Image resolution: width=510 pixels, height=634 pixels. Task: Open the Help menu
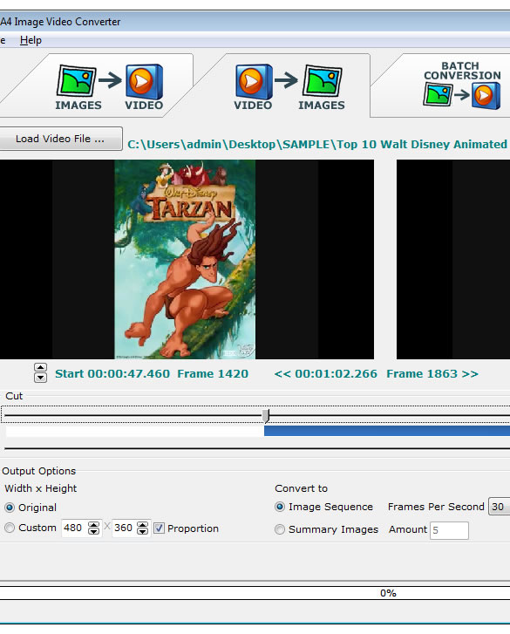(x=31, y=40)
